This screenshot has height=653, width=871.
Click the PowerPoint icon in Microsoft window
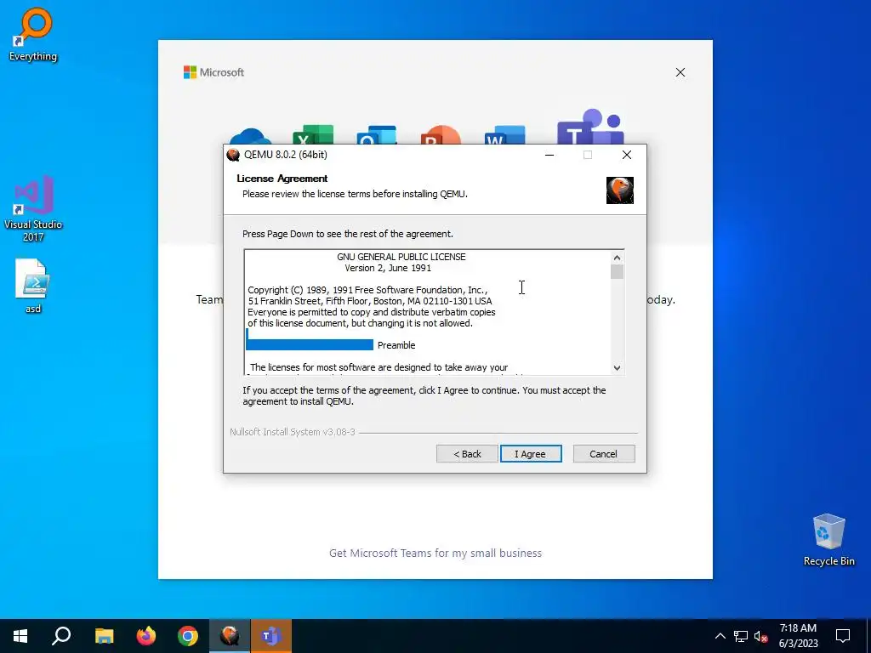(x=441, y=135)
